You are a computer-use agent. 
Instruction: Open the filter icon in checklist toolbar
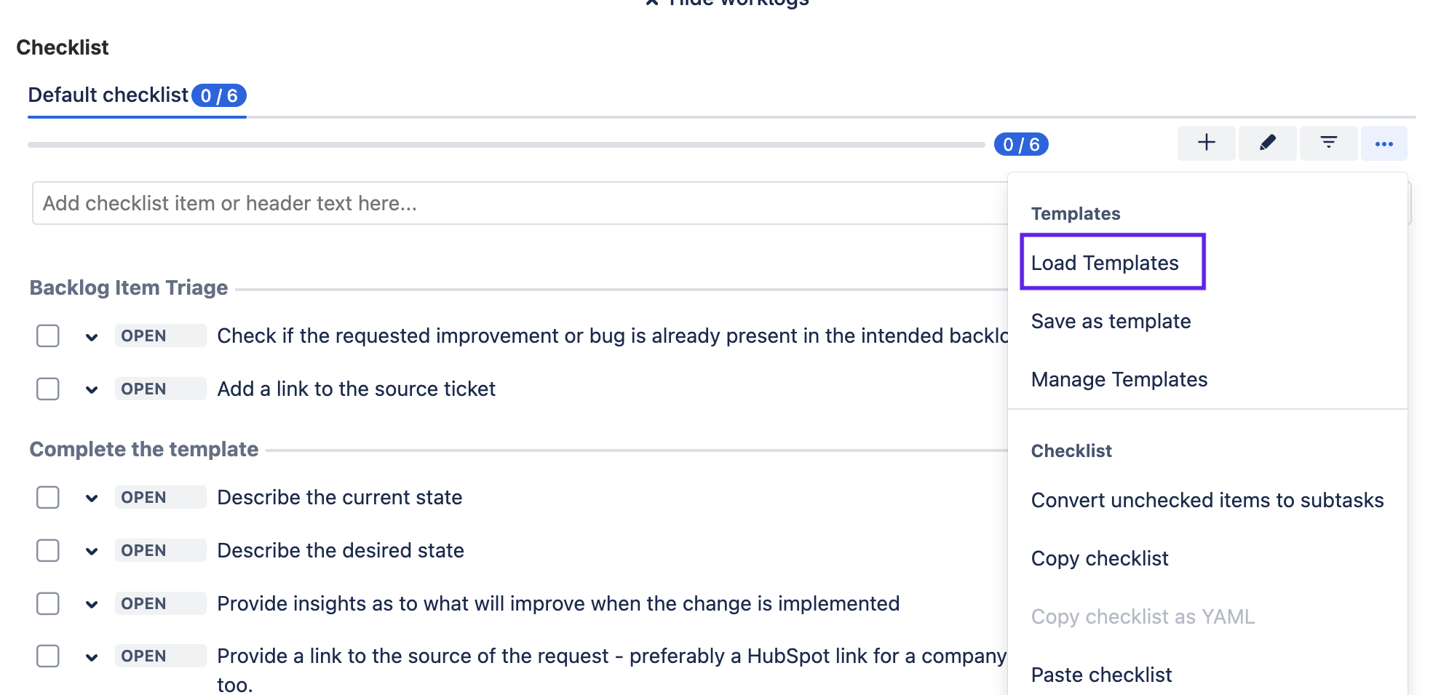pos(1328,143)
